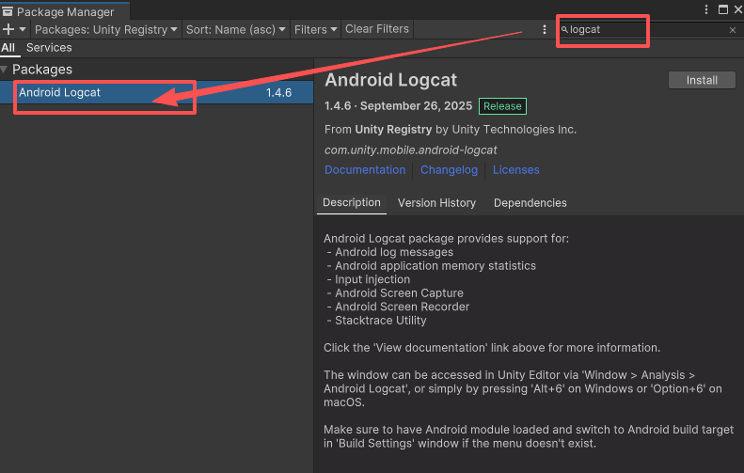This screenshot has width=744, height=473.
Task: Clear the search text with X icon
Action: pos(733,30)
